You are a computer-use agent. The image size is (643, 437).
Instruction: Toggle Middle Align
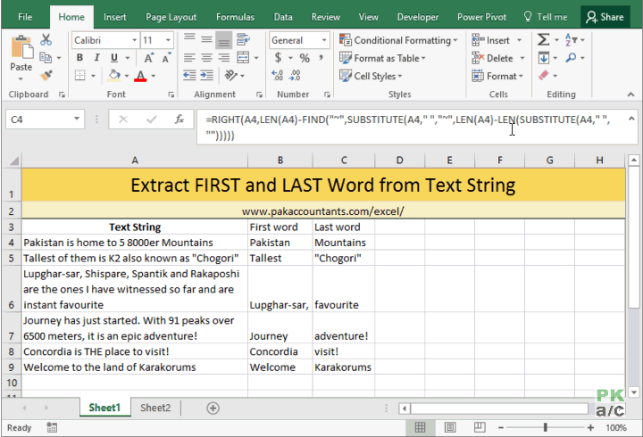[x=206, y=40]
